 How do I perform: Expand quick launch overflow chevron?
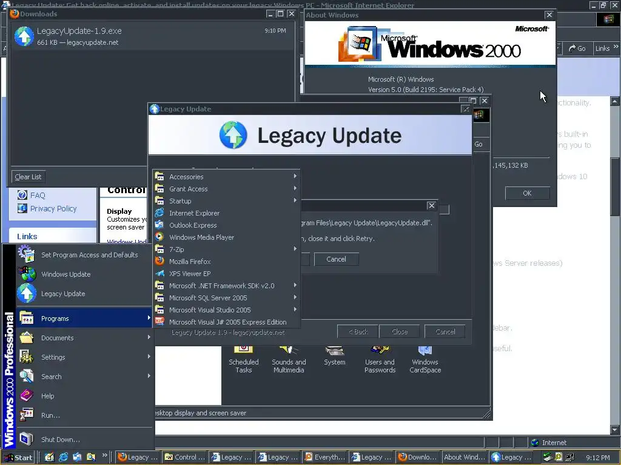104,455
